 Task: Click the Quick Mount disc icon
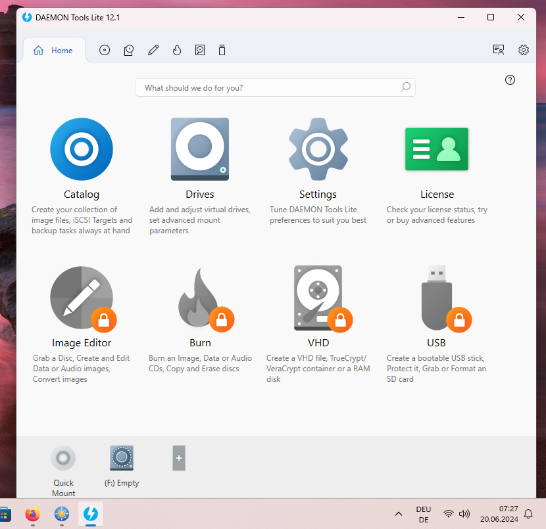[63, 458]
